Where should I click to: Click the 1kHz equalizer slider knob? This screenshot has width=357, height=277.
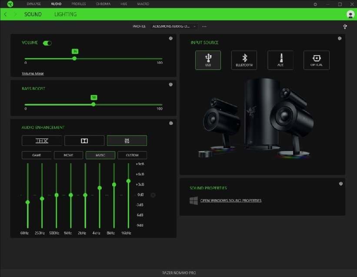coord(71,195)
